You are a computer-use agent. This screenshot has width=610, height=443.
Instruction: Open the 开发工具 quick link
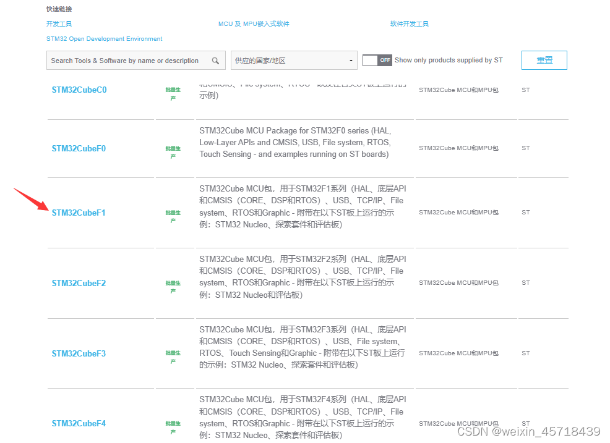coord(59,23)
